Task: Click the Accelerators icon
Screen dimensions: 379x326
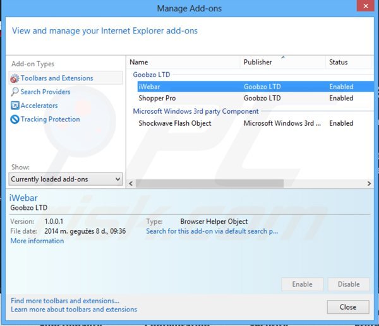Action: (15, 106)
